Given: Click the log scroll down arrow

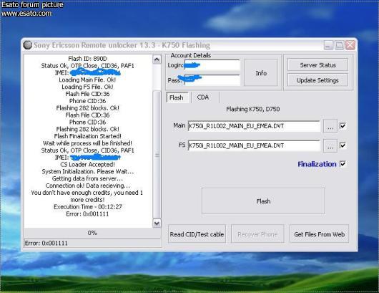Looking at the screenshot, I should point(157,223).
